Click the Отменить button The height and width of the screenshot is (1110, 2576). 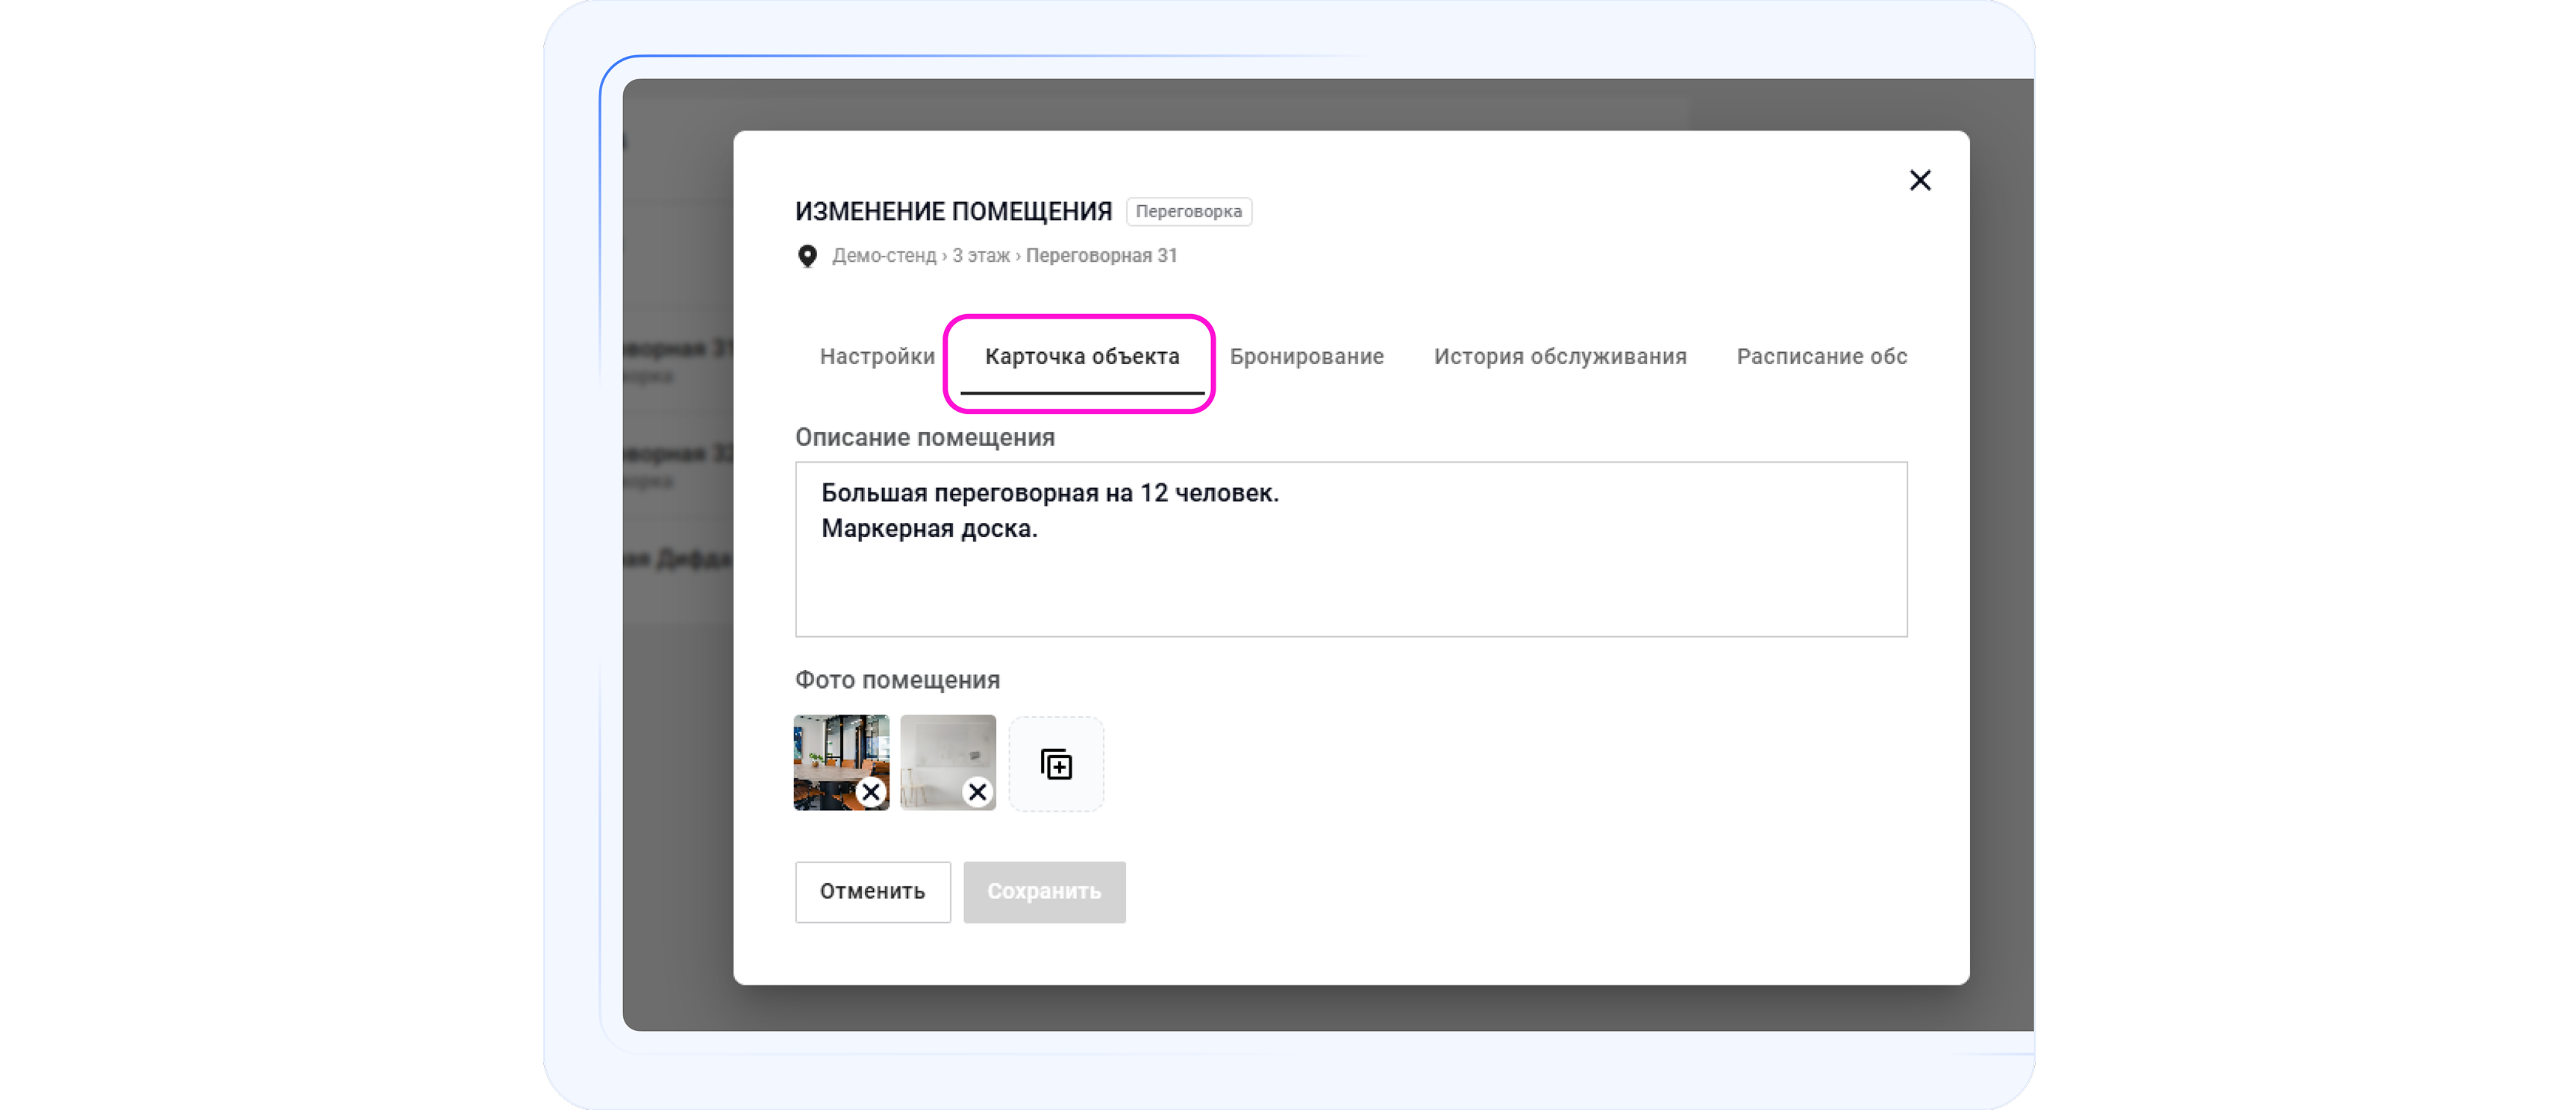872,891
